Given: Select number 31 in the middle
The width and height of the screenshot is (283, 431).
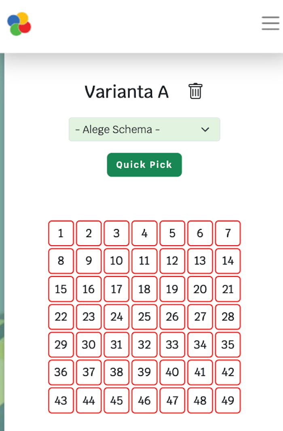Looking at the screenshot, I should pos(116,344).
